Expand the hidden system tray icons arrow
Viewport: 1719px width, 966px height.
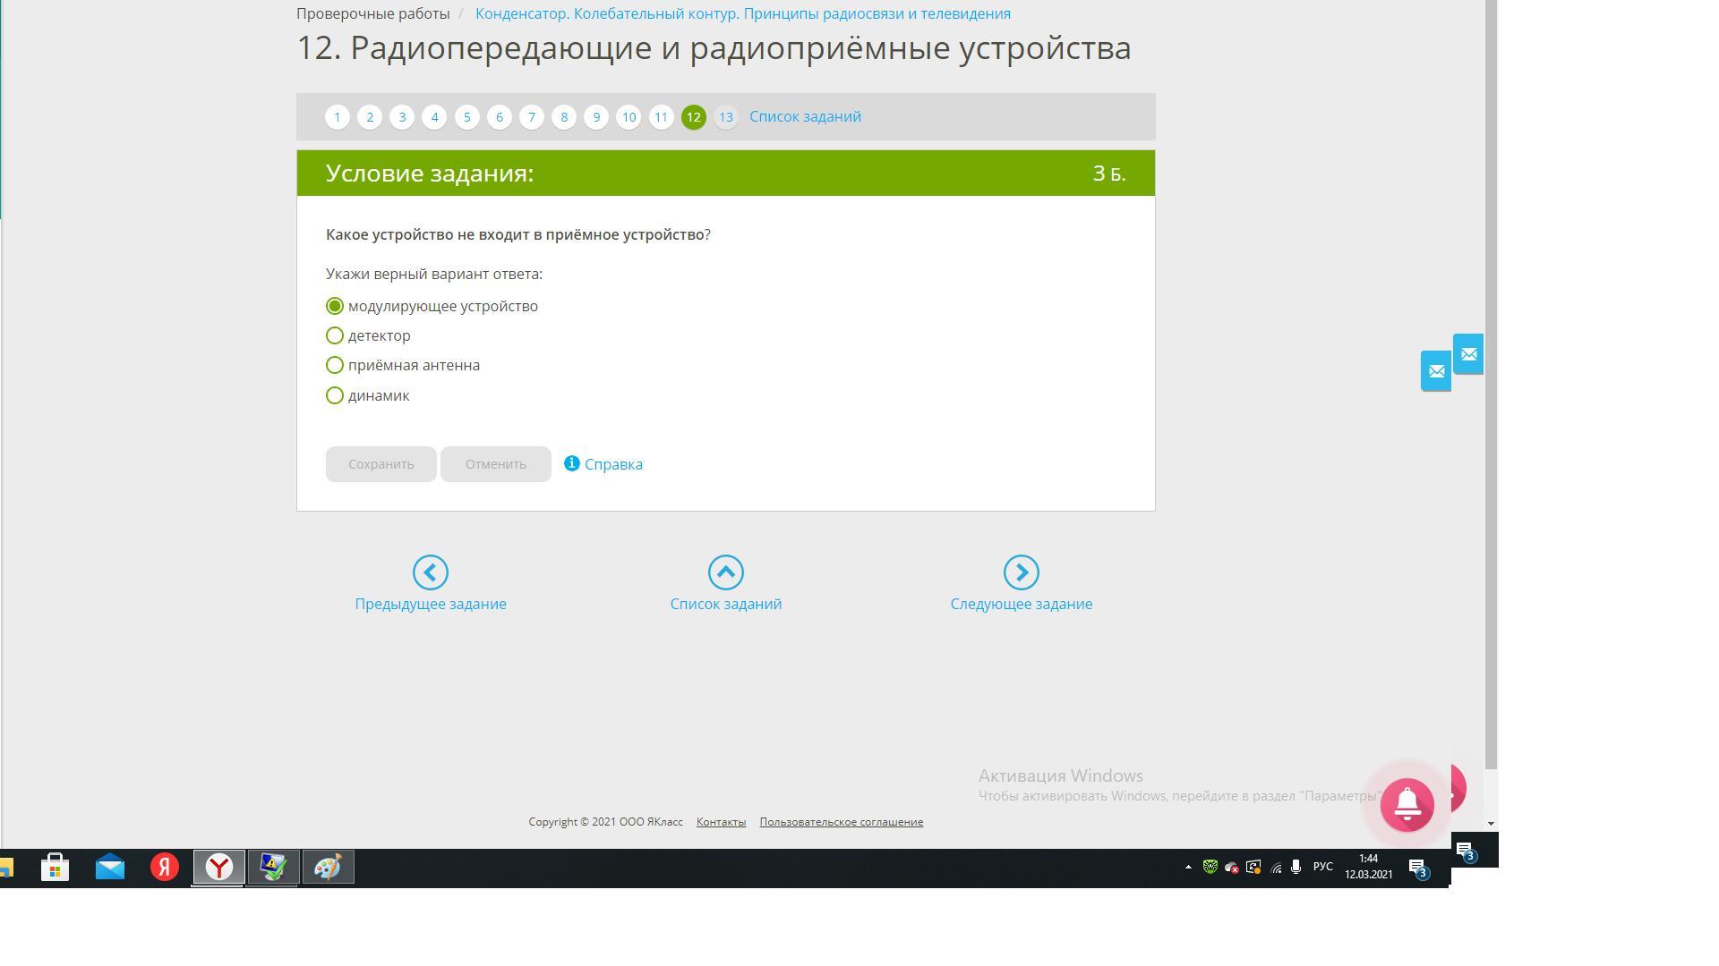tap(1188, 867)
